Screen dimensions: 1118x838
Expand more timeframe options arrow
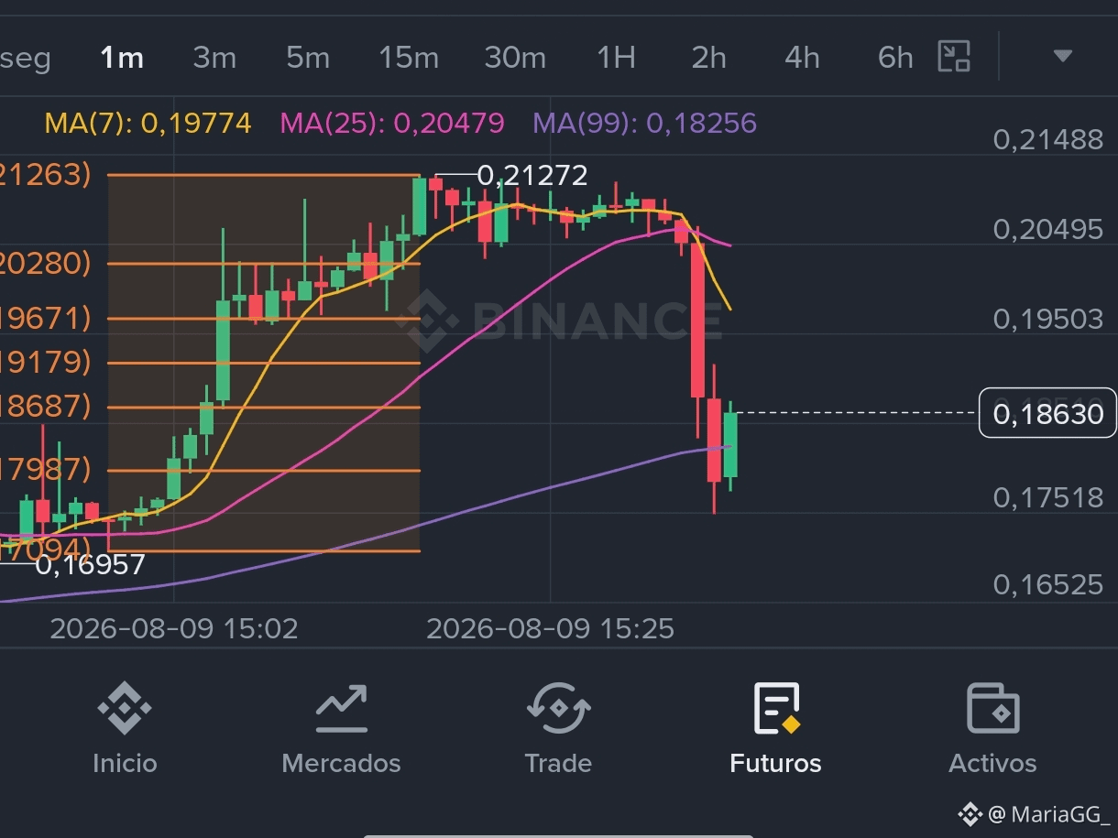pyautogui.click(x=1062, y=57)
